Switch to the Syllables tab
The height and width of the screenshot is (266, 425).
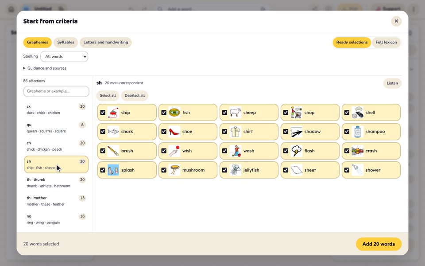(x=66, y=43)
